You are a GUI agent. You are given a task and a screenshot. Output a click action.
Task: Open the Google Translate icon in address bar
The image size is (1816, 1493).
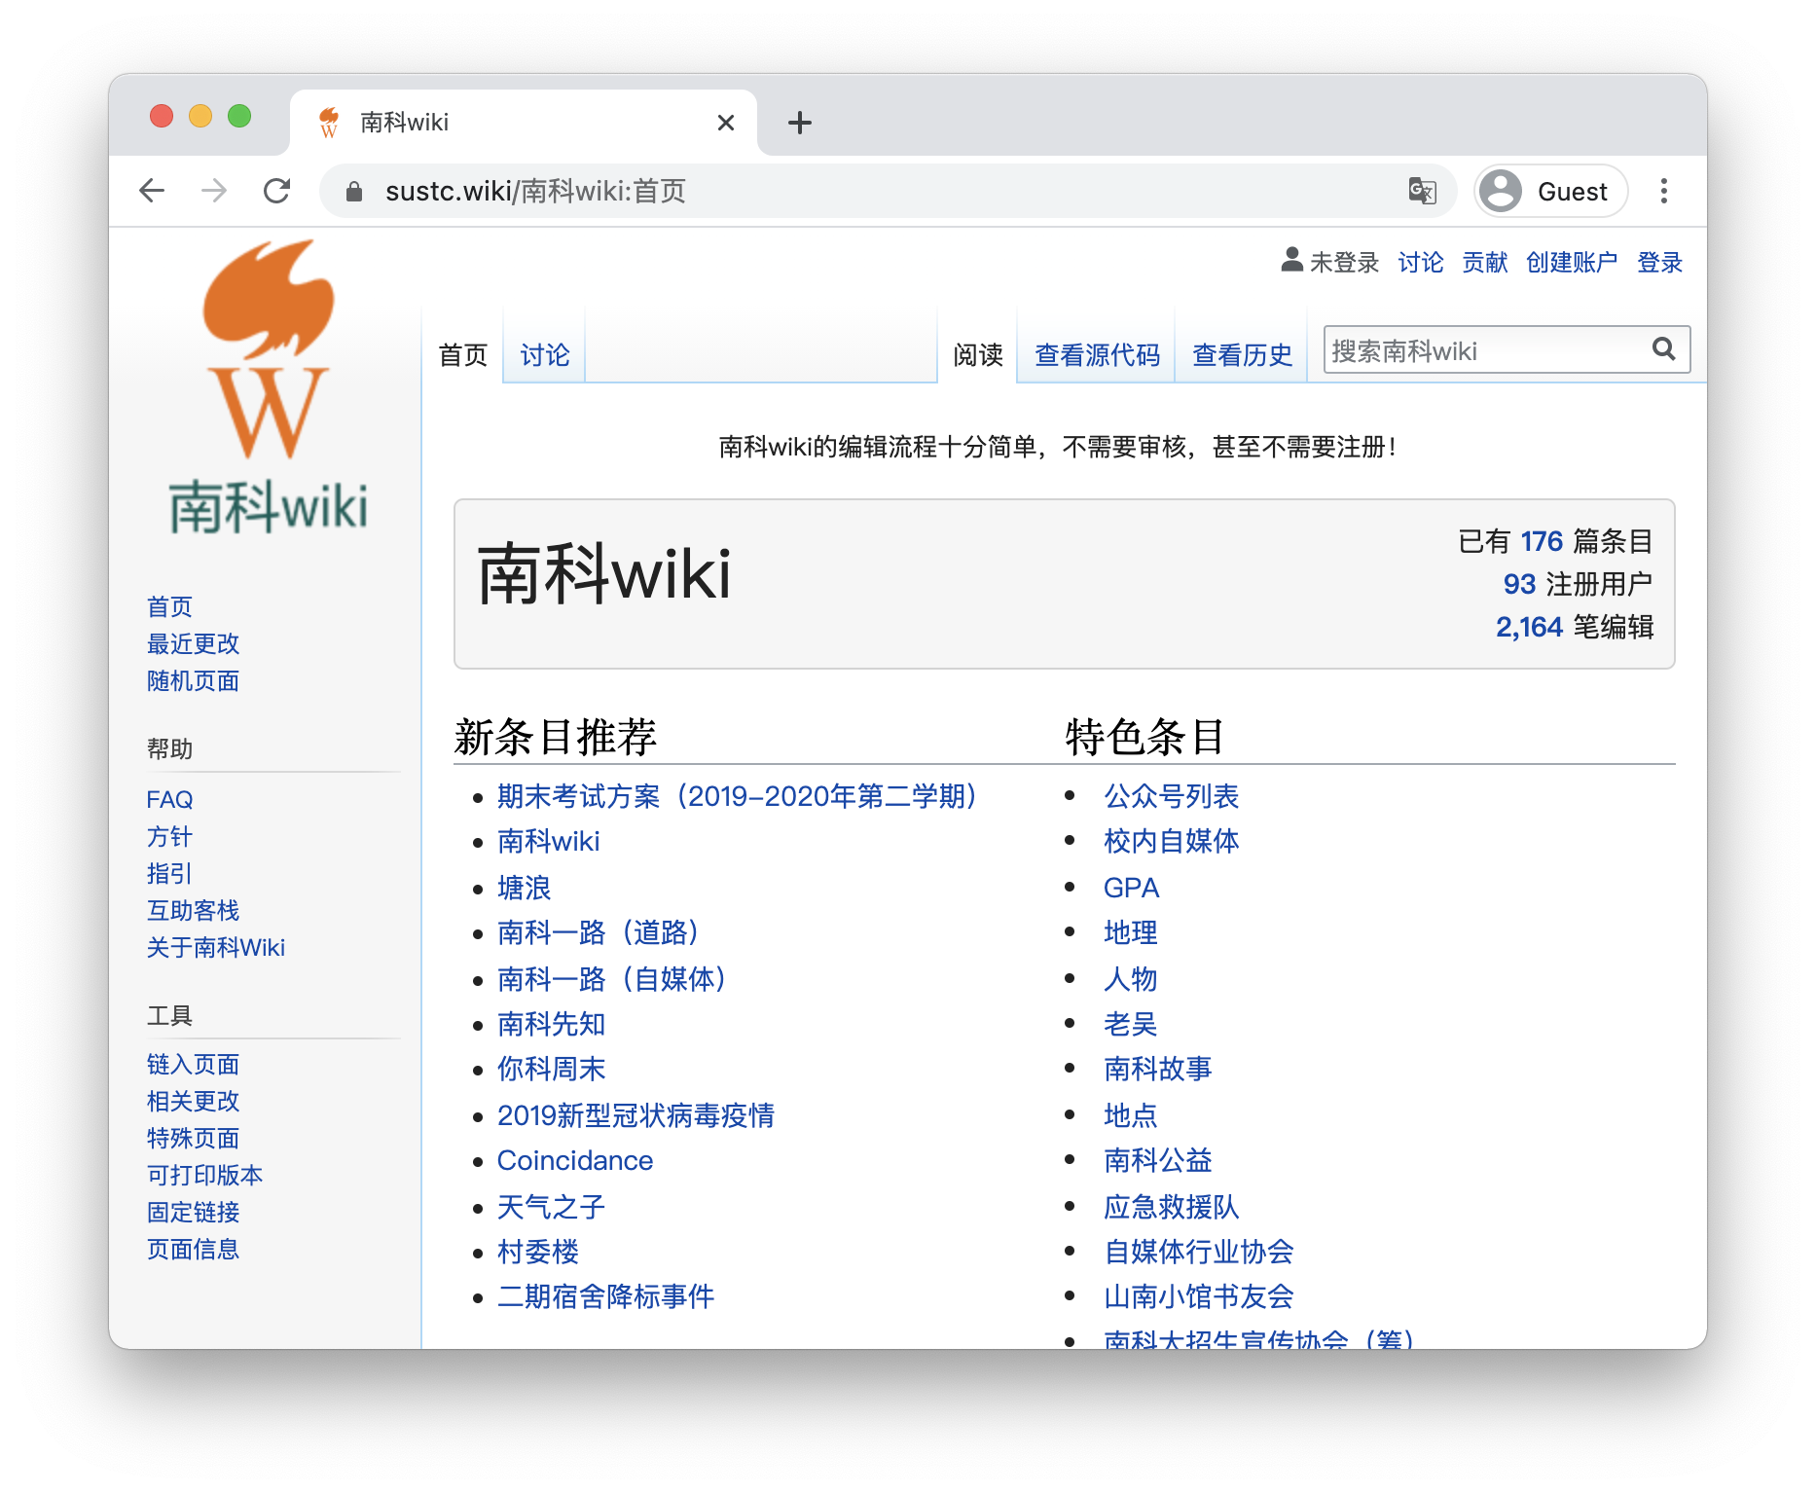1422,192
